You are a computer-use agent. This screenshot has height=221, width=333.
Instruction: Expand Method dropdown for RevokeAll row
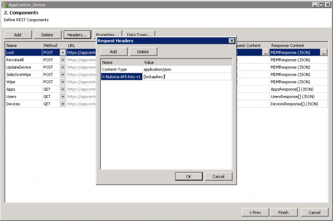[63, 60]
